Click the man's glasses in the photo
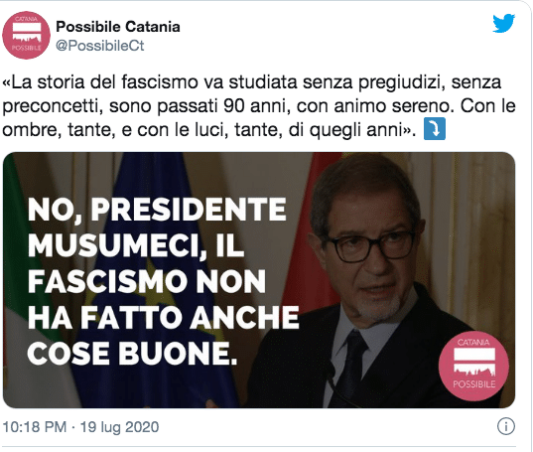 [x=368, y=247]
